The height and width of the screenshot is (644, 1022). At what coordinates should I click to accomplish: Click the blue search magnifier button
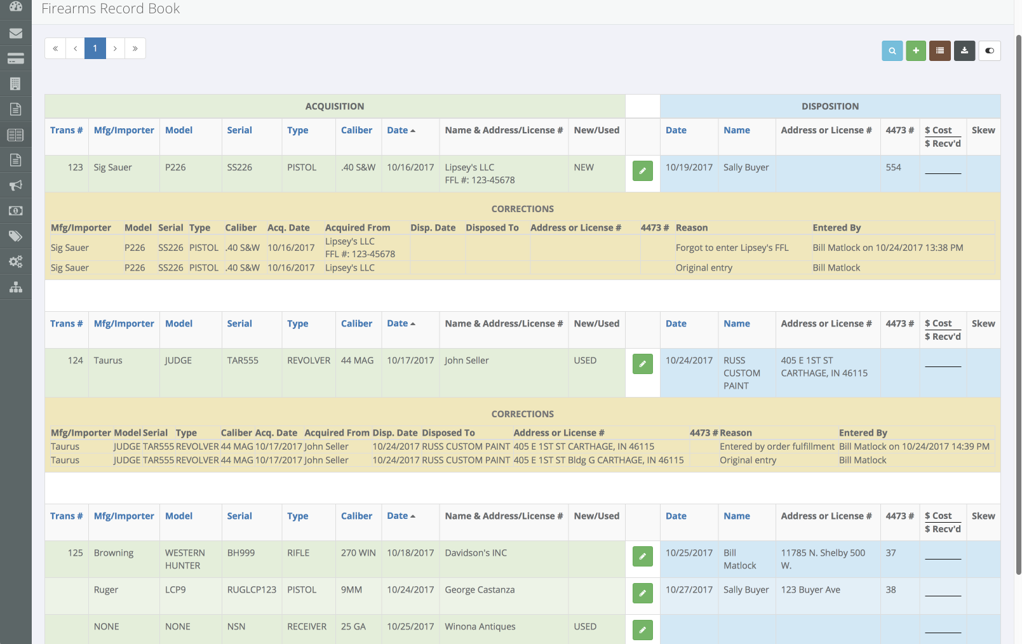[892, 51]
